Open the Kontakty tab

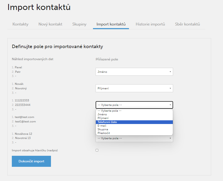coord(20,24)
